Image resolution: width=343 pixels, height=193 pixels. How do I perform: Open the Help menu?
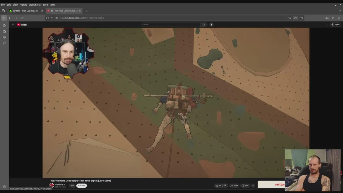coord(53,5)
